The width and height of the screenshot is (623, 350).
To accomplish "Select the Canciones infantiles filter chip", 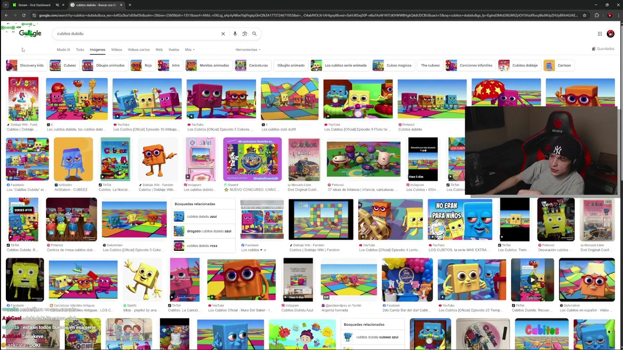I will (470, 65).
